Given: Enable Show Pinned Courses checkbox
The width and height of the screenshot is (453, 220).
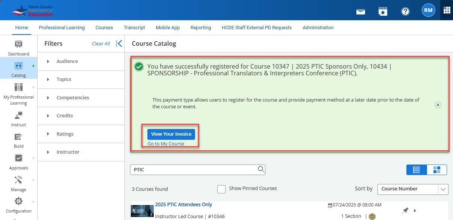Looking at the screenshot, I should [x=221, y=189].
